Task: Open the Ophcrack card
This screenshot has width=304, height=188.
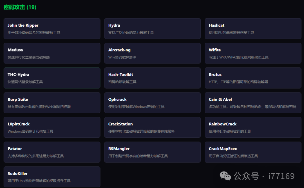Action: pyautogui.click(x=152, y=103)
